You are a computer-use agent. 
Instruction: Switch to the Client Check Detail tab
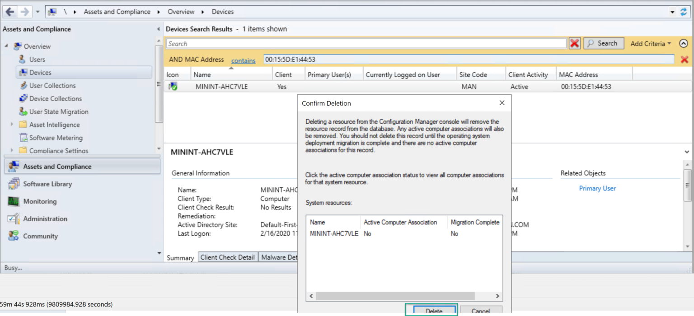227,257
